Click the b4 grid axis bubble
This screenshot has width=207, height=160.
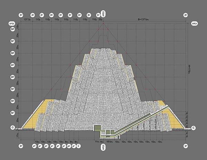pos(70,15)
